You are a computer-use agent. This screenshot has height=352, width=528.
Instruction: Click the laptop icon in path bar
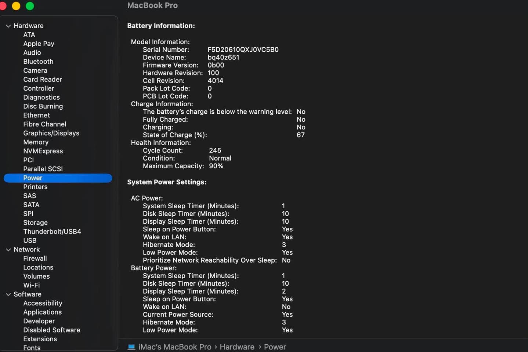click(x=131, y=347)
